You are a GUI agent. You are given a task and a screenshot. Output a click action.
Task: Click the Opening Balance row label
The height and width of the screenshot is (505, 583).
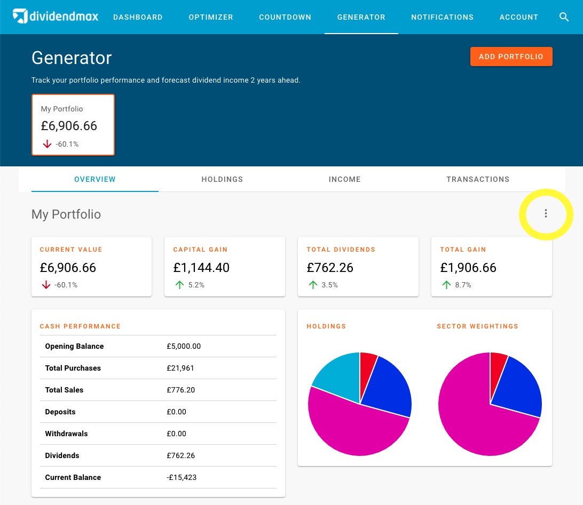[x=74, y=346]
